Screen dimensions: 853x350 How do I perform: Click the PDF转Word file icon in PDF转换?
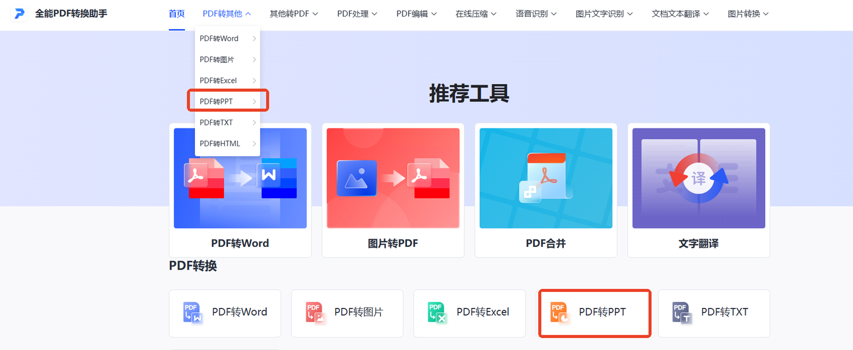(x=193, y=313)
